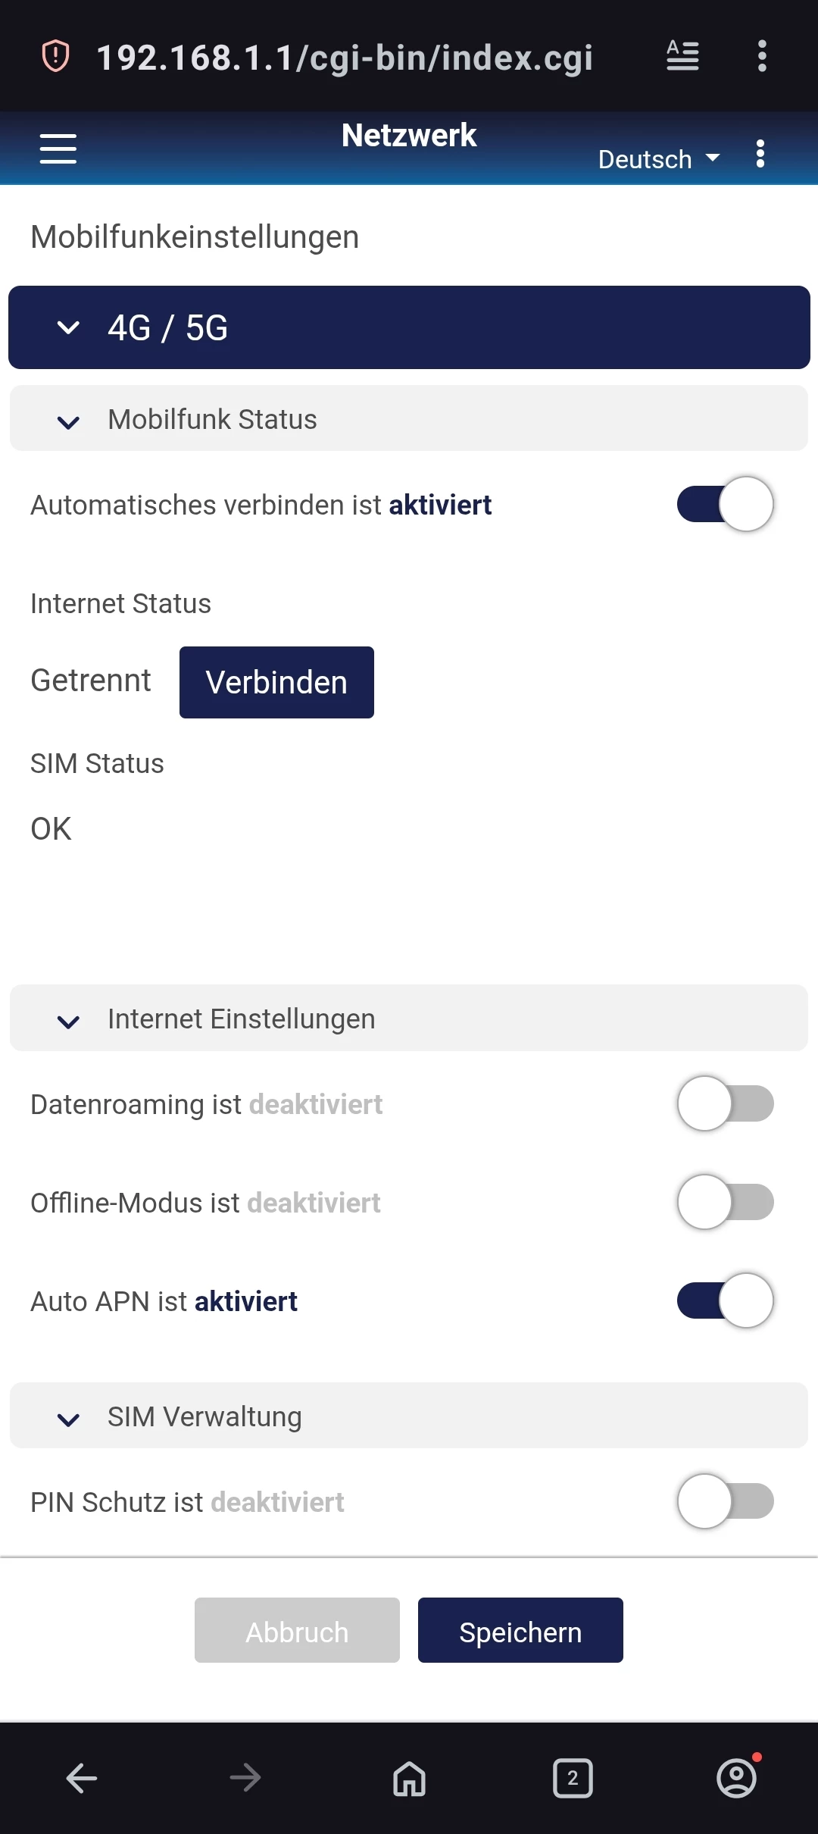Collapse the 4G / 5G section
The image size is (818, 1834).
[409, 327]
